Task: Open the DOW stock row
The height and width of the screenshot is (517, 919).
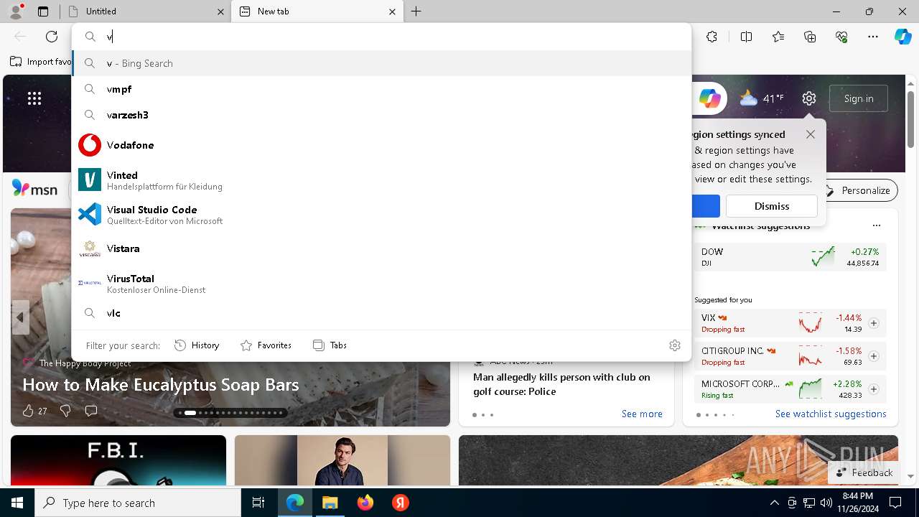Action: [x=790, y=257]
